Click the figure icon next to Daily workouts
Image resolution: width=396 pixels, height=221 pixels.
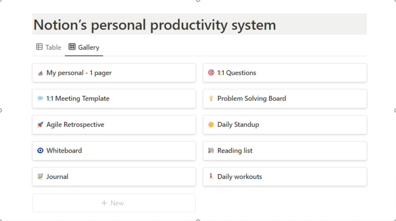pyautogui.click(x=211, y=177)
